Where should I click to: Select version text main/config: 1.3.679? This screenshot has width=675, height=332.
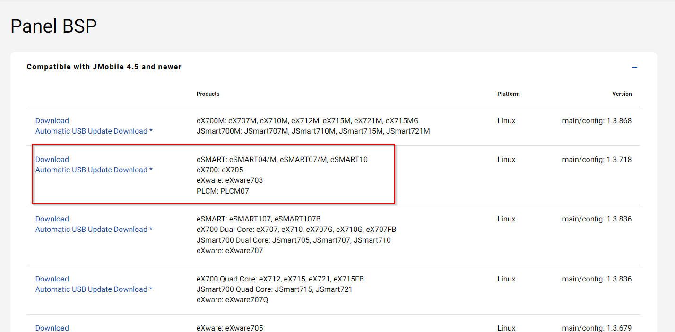click(597, 328)
